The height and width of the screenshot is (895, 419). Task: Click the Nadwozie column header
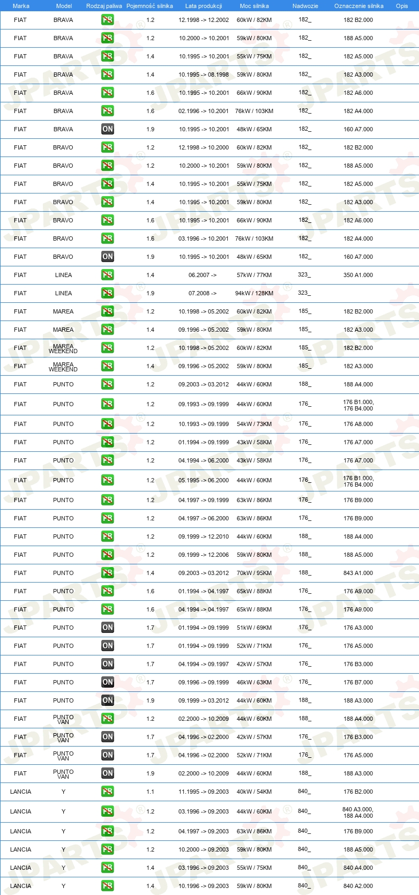coord(305,6)
